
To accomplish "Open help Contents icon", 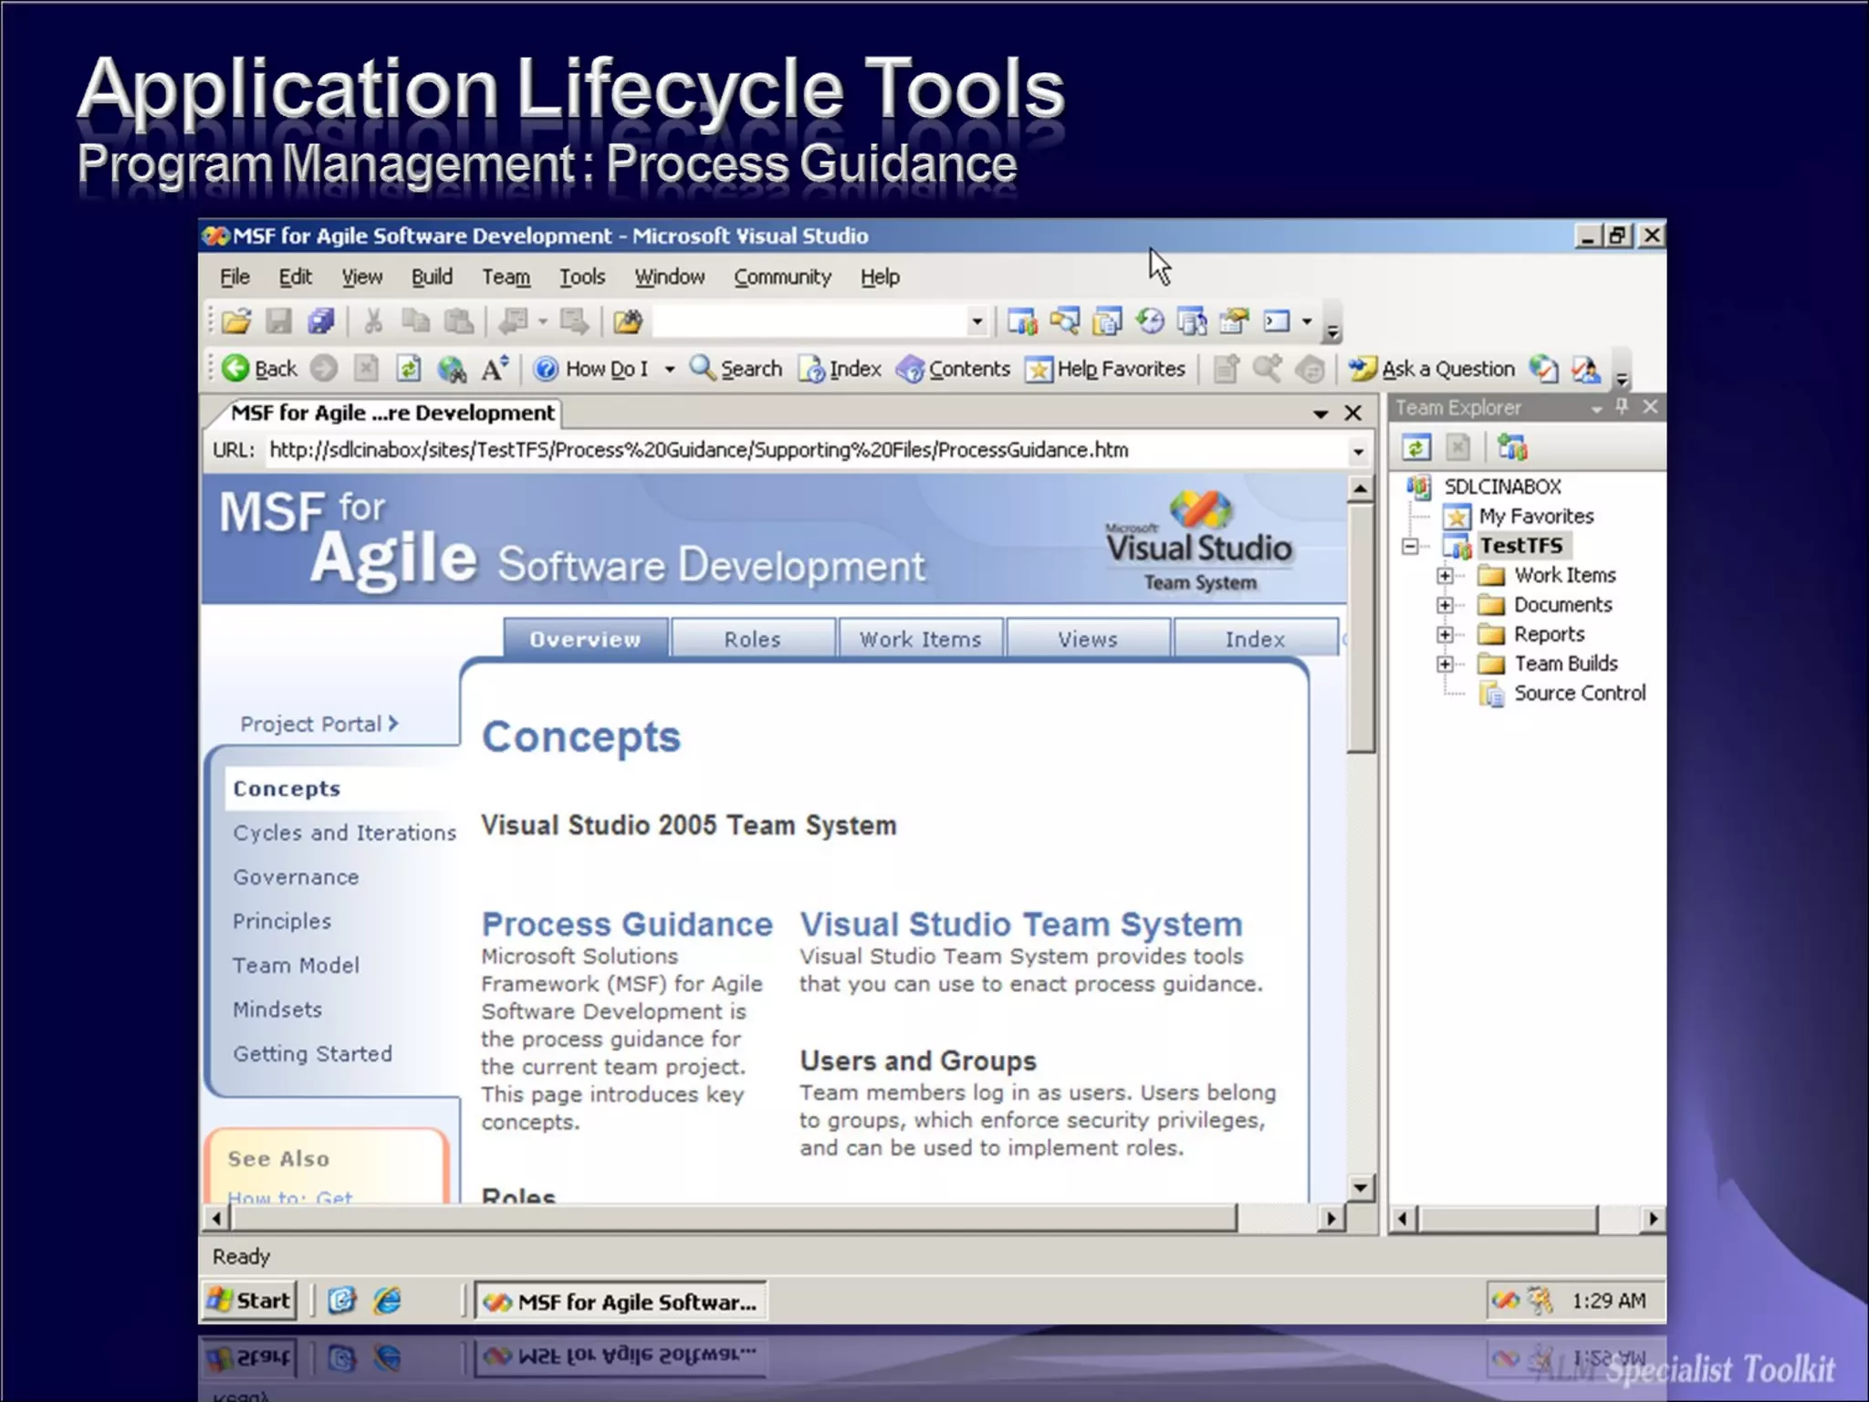I will pyautogui.click(x=910, y=369).
